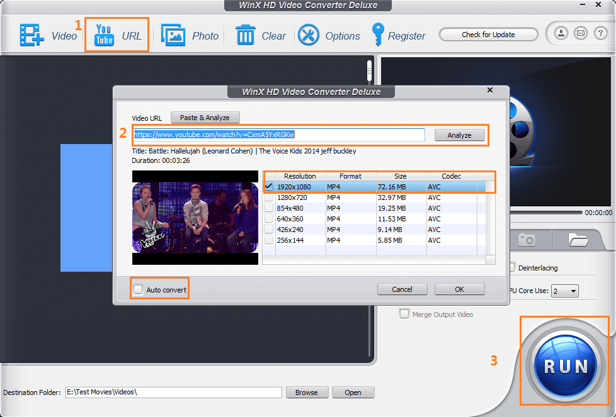Uncheck the 1920x1080 resolution checkbox
616x417 pixels.
(269, 187)
